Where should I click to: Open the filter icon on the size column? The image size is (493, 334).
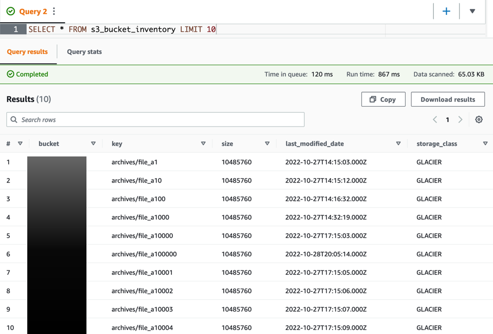[x=267, y=144]
